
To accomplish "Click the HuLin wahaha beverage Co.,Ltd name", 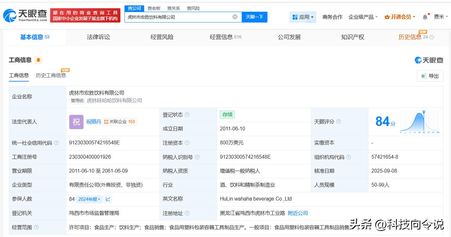I will 256,199.
